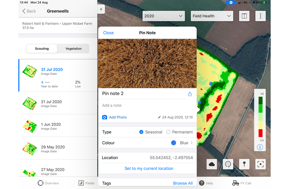Share Pin note 2 via share icon

(190, 94)
